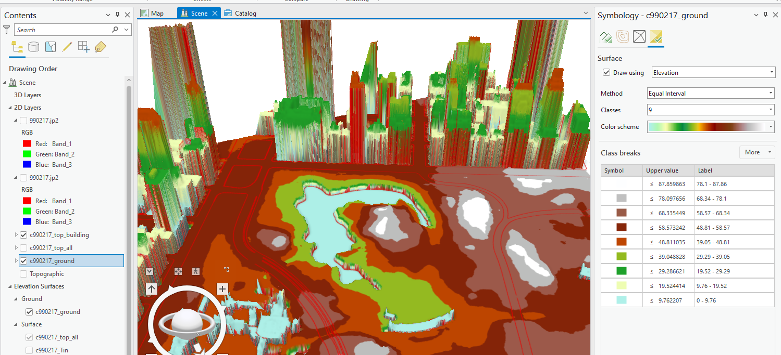The width and height of the screenshot is (781, 355).
Task: Click the More button in Class breaks
Action: click(757, 152)
